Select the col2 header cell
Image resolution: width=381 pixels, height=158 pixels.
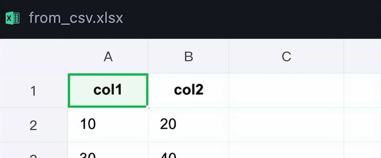[x=188, y=90]
